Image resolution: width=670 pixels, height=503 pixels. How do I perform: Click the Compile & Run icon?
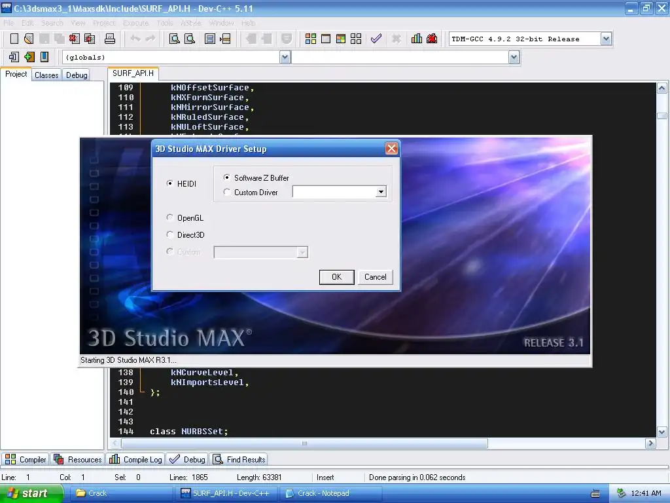click(x=340, y=39)
